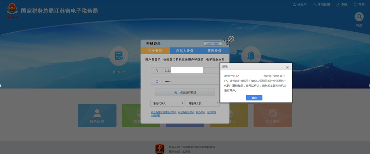The image size is (370, 154).
Task: Click the tax bureau emblem logo
Action: 12,11
